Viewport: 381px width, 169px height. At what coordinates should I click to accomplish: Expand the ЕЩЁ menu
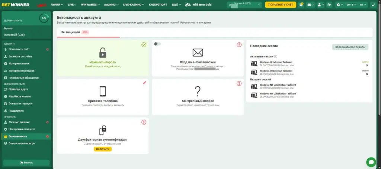(x=176, y=4)
